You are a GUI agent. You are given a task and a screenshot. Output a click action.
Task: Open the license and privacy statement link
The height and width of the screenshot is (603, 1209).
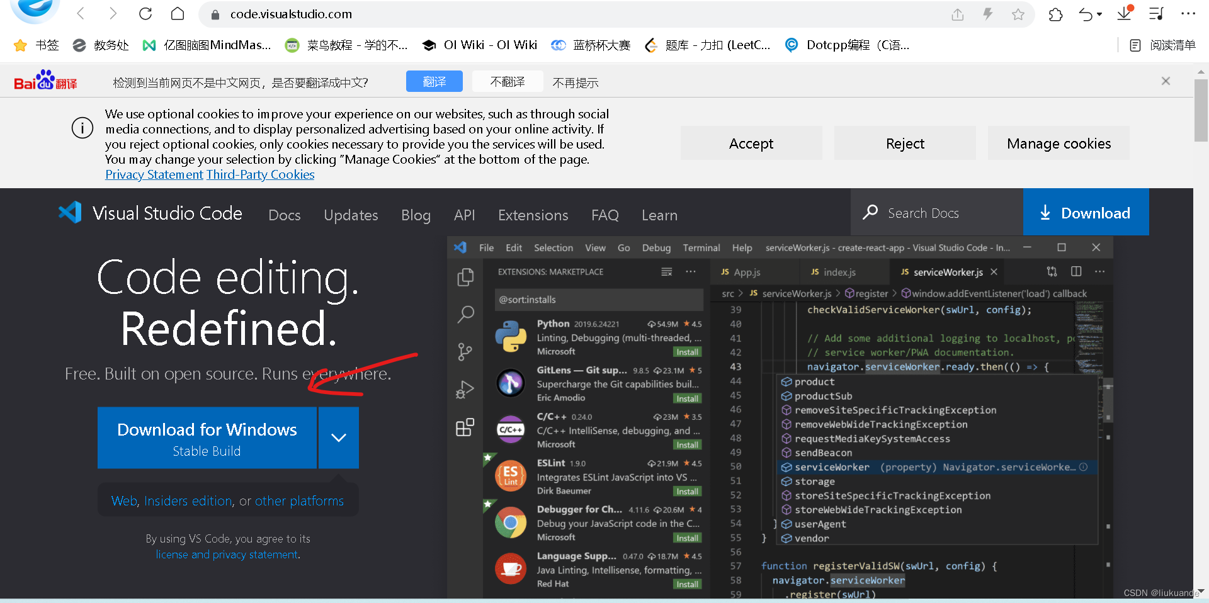(x=227, y=555)
